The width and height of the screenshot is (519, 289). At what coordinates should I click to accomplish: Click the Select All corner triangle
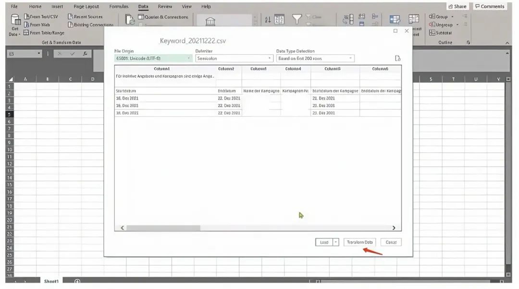click(x=11, y=79)
